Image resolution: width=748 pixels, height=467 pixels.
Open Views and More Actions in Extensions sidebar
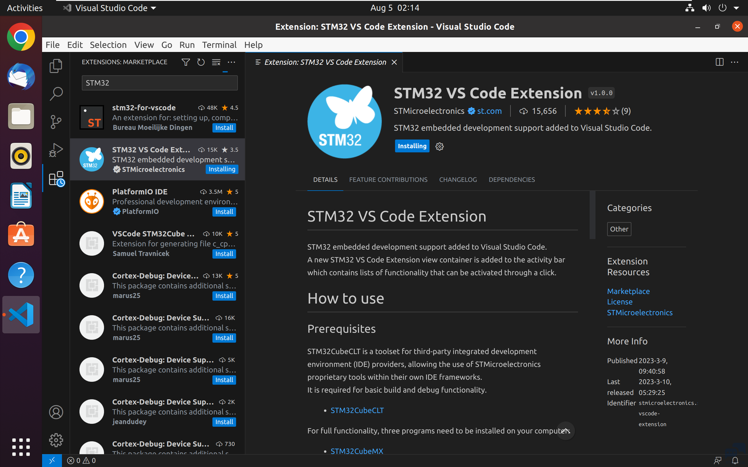231,62
